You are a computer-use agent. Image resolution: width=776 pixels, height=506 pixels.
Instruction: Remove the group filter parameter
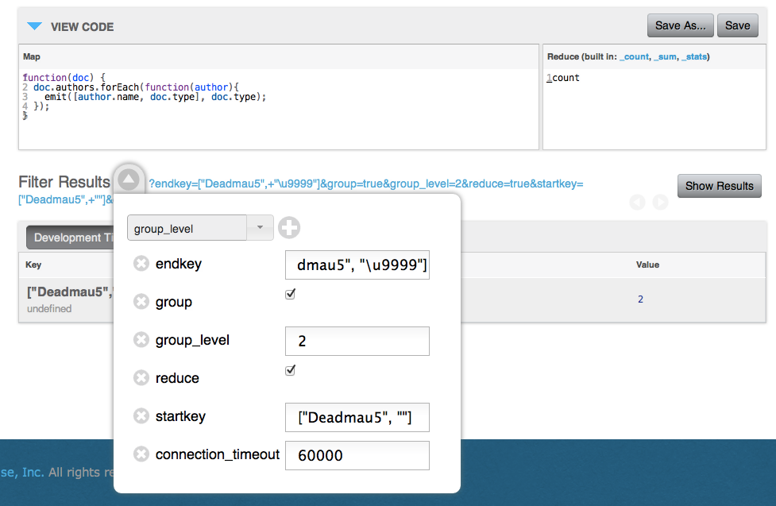(141, 302)
